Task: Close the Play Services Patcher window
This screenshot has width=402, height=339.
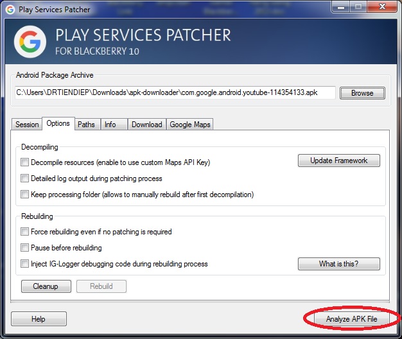Action: tap(382, 7)
